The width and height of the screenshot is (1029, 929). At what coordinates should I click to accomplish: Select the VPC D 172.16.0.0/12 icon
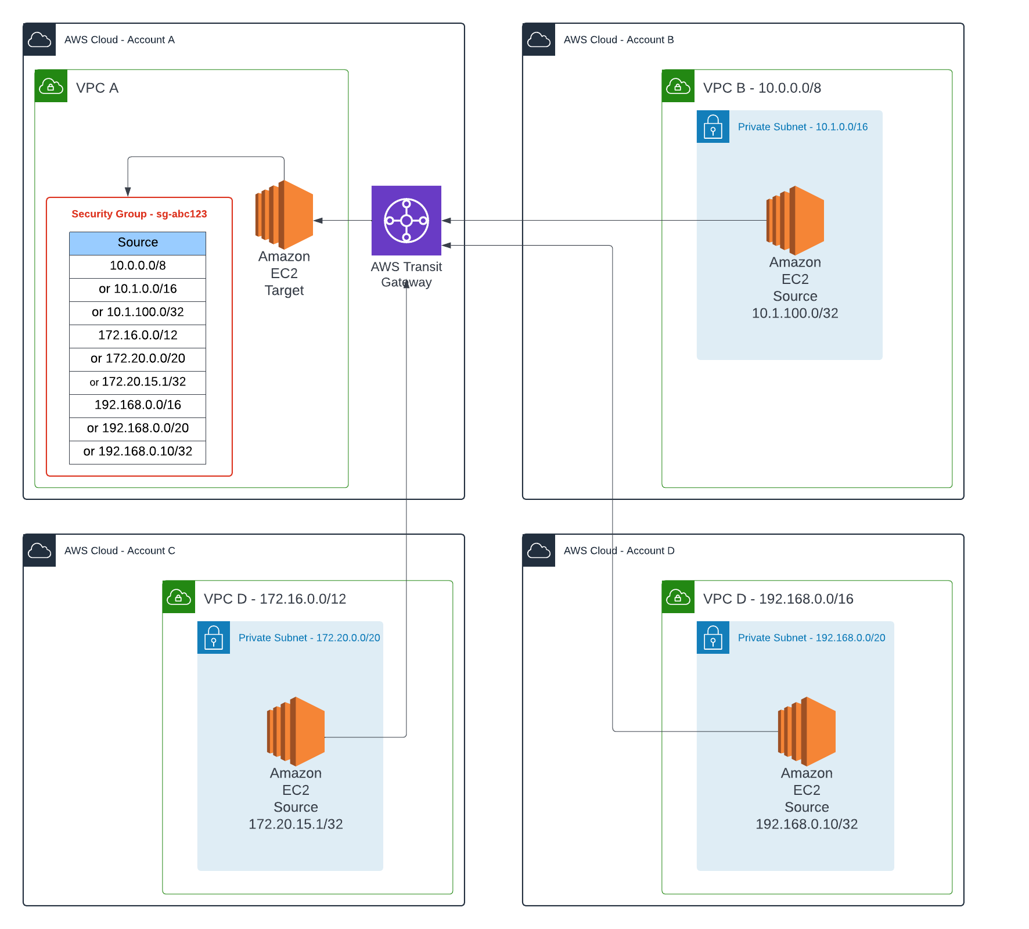click(179, 597)
